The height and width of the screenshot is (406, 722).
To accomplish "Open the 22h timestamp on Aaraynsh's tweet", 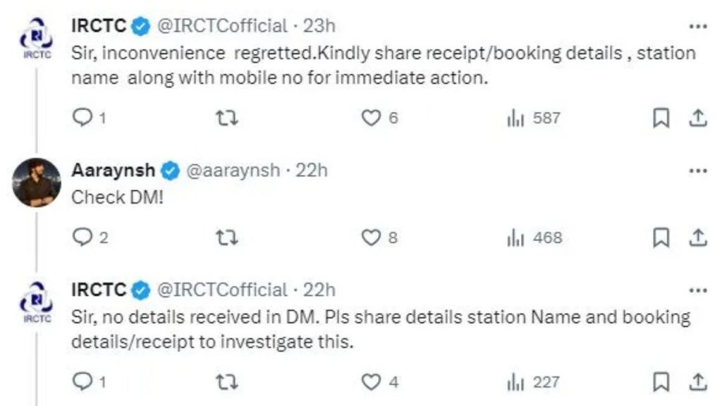I will pyautogui.click(x=314, y=171).
